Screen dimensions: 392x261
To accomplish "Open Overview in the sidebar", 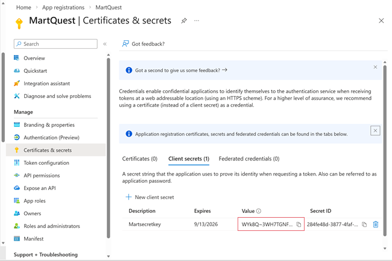I will pos(34,58).
